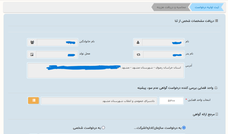Screen dimensions: 228x134
Task: Click the board icon beside محل تولد field
Action: (32, 55)
